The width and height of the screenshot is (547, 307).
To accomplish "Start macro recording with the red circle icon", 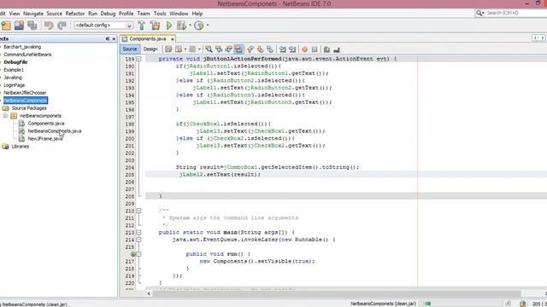I will (x=304, y=49).
